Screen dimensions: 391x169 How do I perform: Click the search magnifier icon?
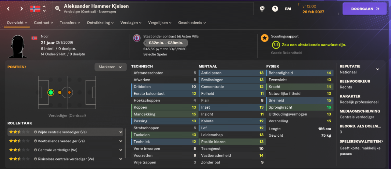[x=58, y=9]
